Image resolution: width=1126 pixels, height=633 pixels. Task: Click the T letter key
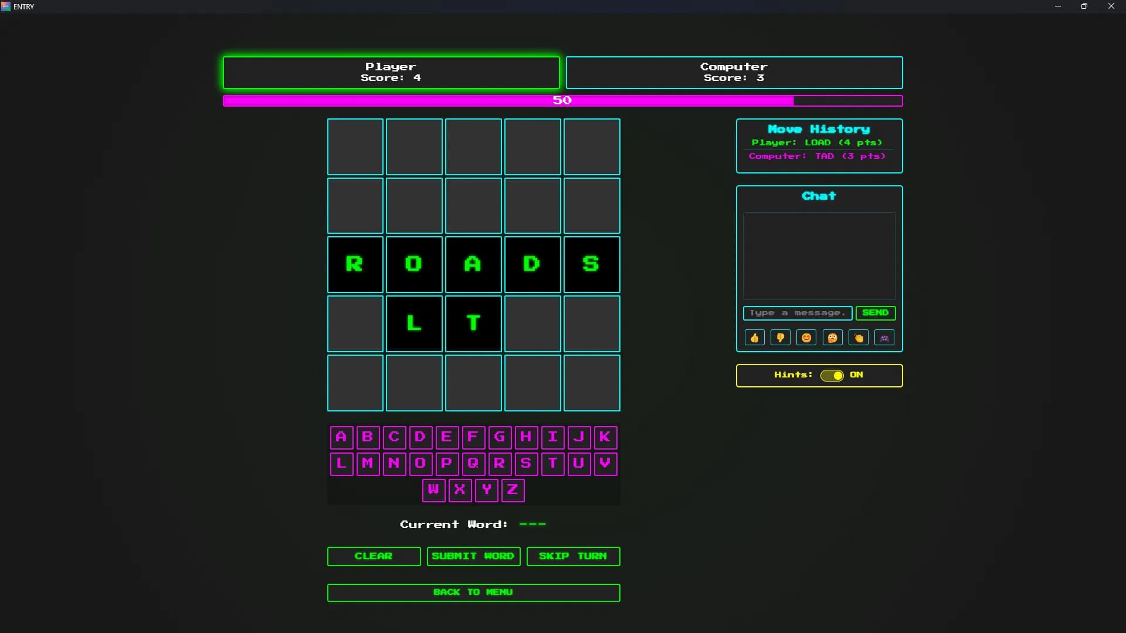pos(552,464)
